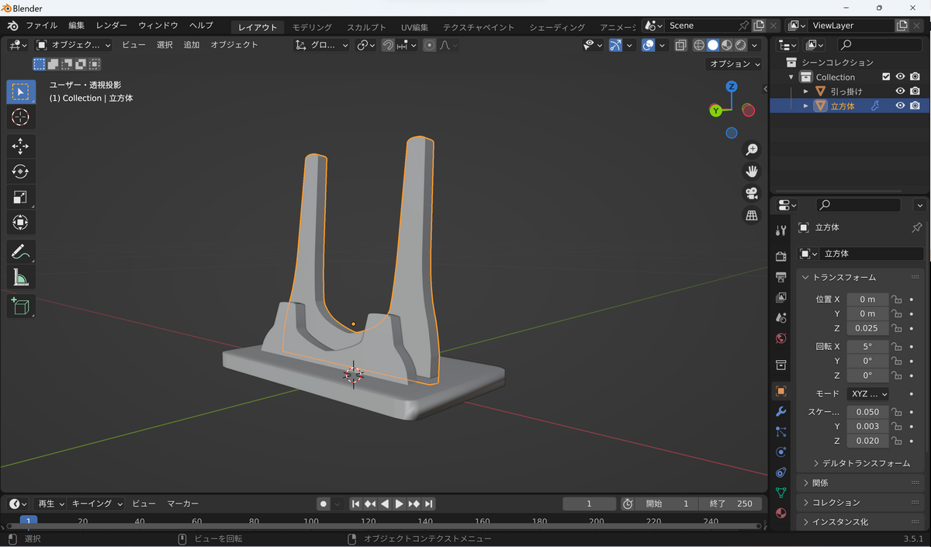Image resolution: width=931 pixels, height=547 pixels.
Task: Open the timeline キーイング menu
Action: pyautogui.click(x=96, y=504)
